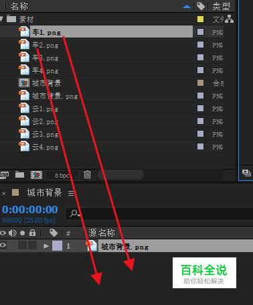Toggle lock switch for layer 1
Screen dimensions: 253x305
[x=32, y=245]
